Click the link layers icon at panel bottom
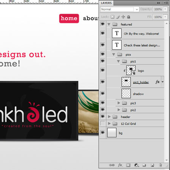Image resolution: width=170 pixels, height=170 pixels. coord(112,165)
